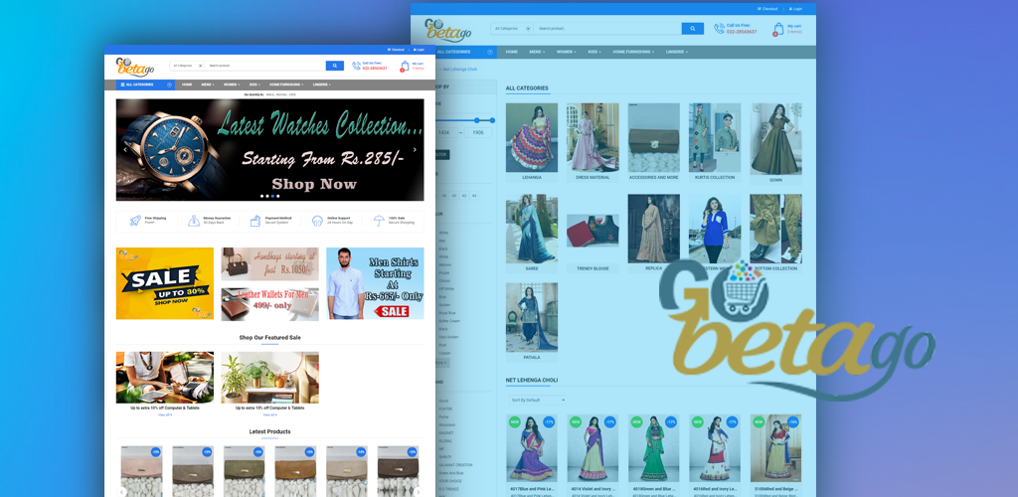The height and width of the screenshot is (497, 1018).
Task: Open the KURTIS COLLECTION category thumbnail
Action: point(715,137)
